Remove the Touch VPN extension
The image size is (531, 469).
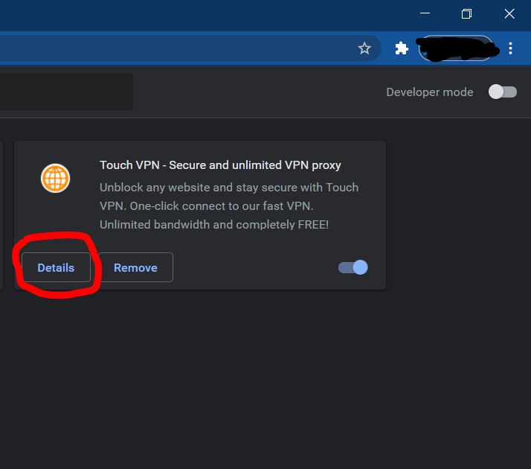(135, 267)
